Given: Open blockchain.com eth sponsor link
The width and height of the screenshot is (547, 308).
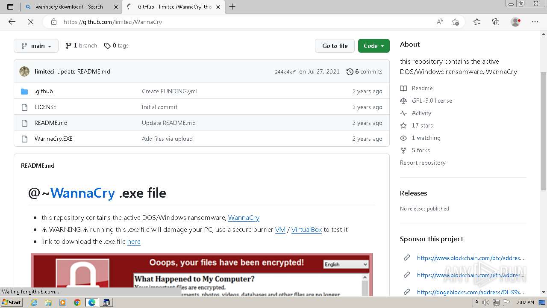Looking at the screenshot, I should click(x=470, y=275).
